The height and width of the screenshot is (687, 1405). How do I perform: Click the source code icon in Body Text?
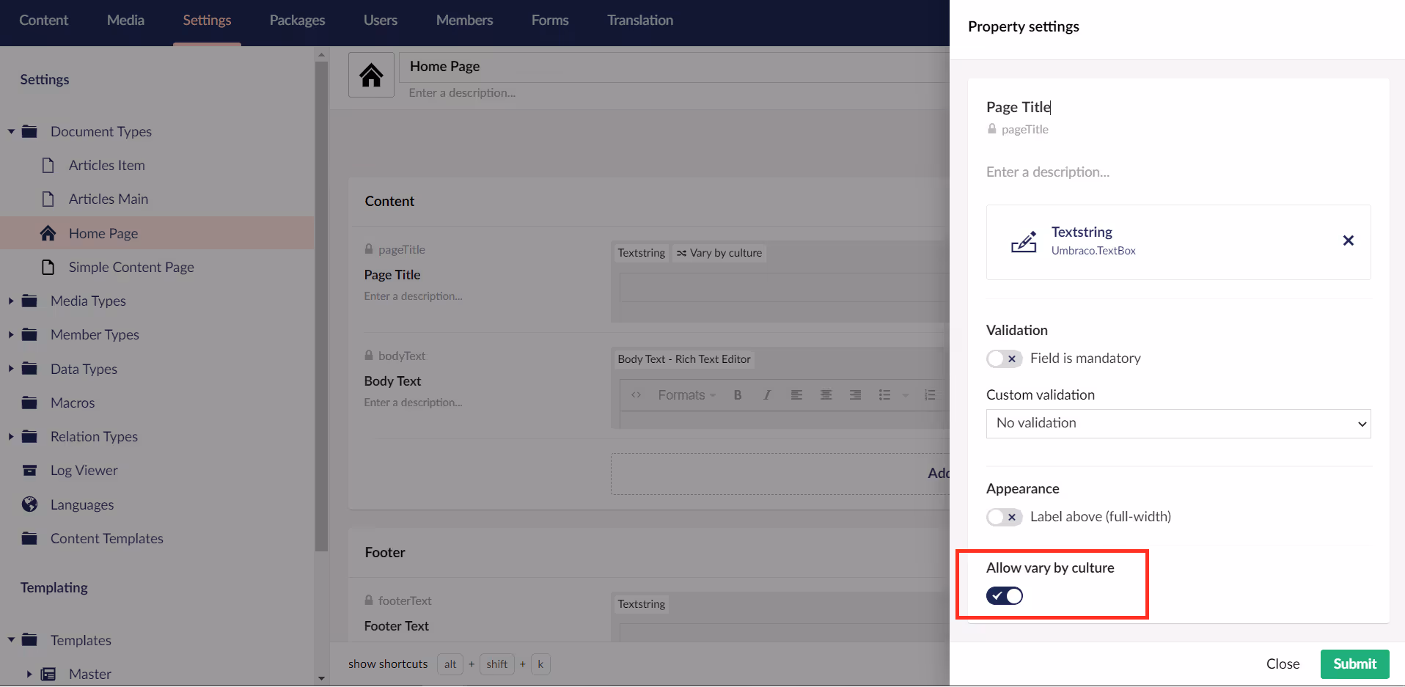636,394
